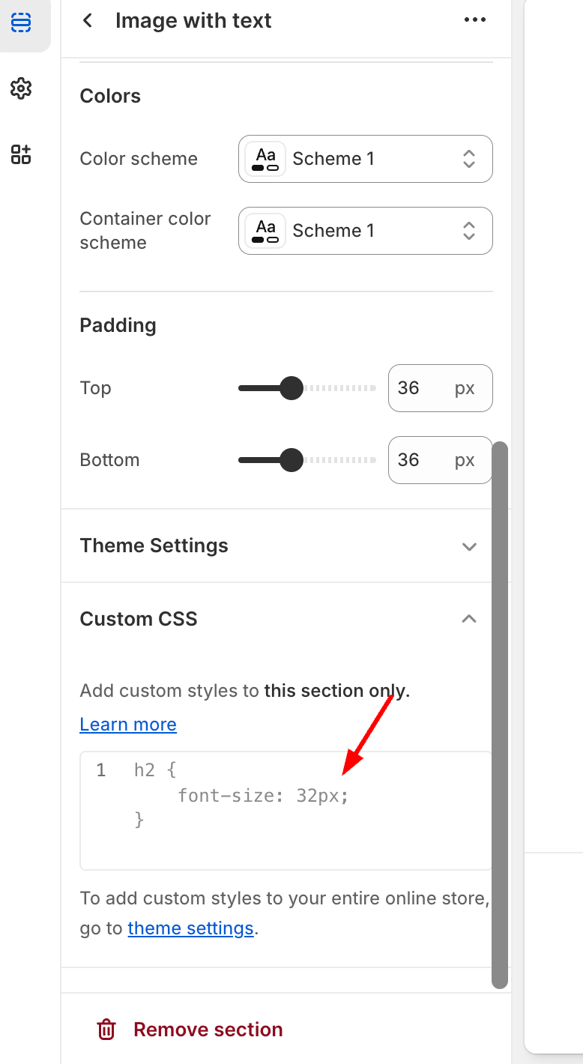Open the App embeds icon

21,154
